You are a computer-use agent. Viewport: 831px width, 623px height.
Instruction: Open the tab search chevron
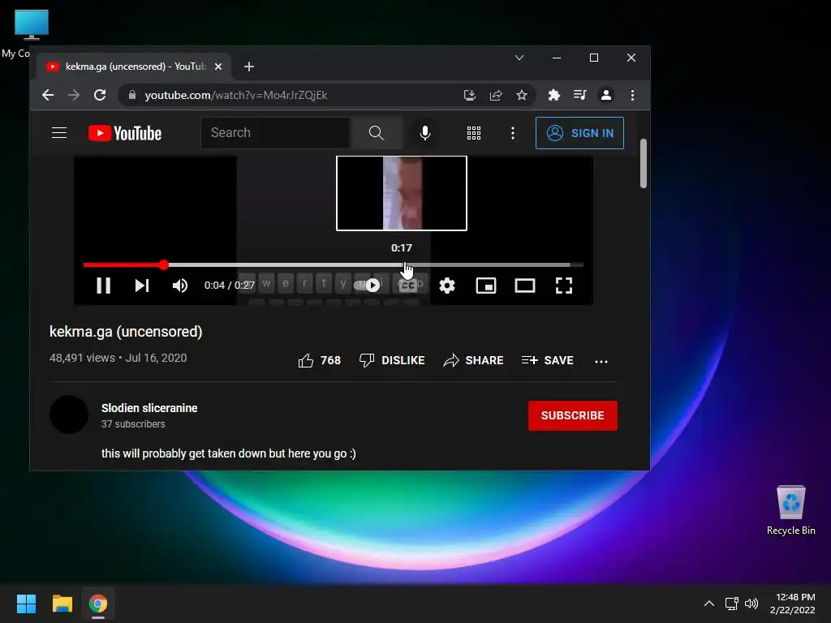tap(519, 58)
